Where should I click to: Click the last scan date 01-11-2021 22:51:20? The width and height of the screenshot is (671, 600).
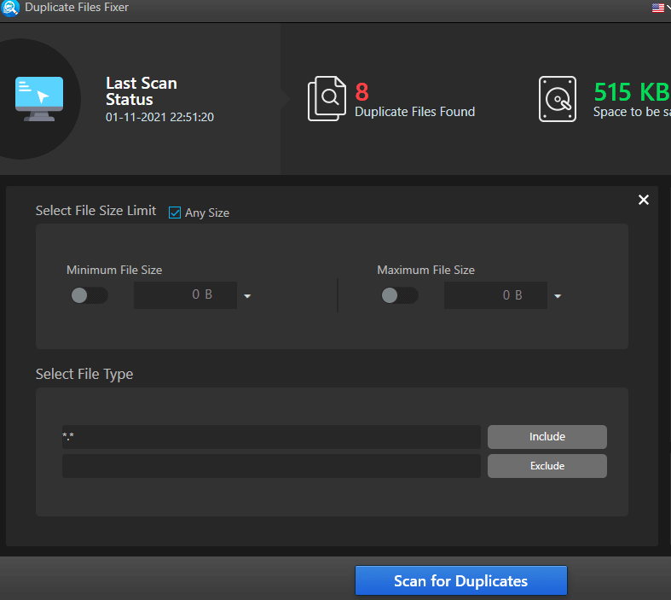(159, 117)
